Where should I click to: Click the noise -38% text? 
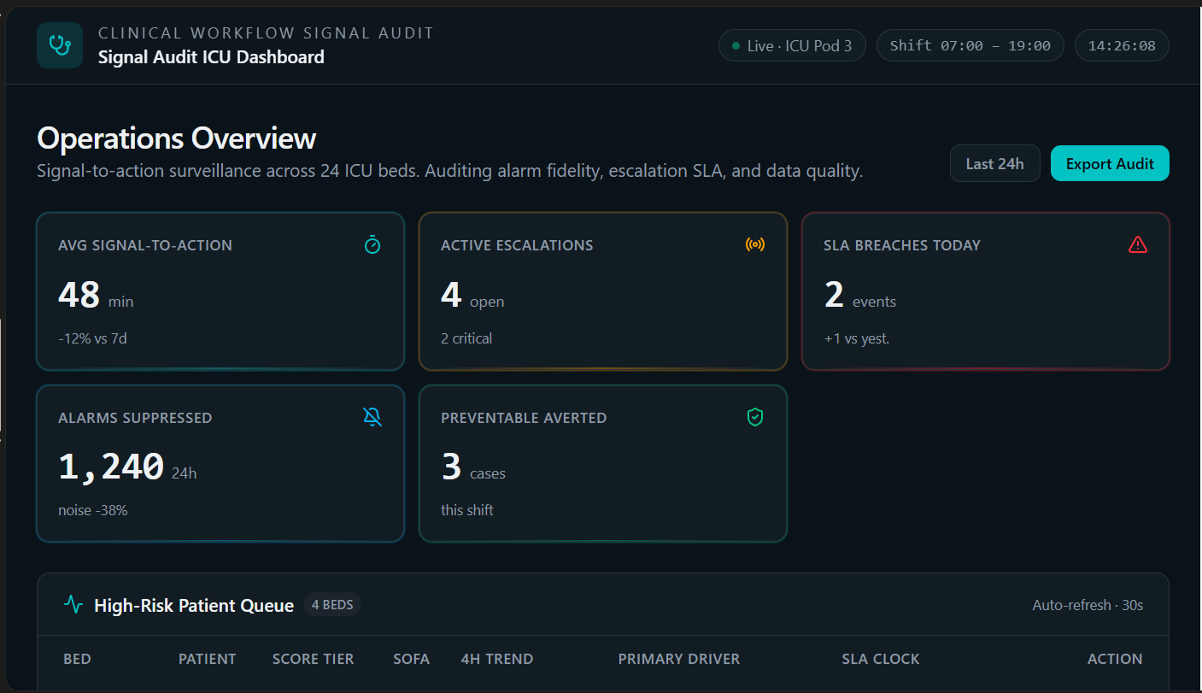[x=93, y=510]
